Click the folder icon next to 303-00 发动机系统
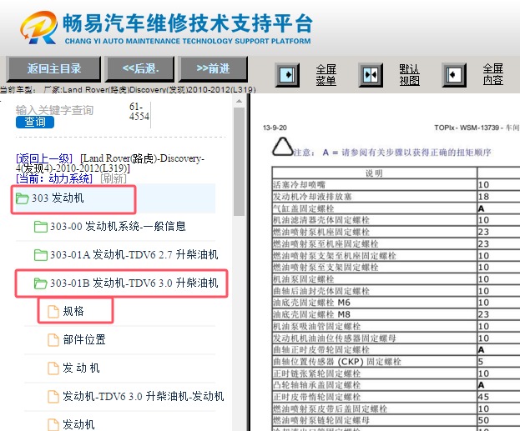Viewport: 520px width, 431px height. (x=41, y=227)
